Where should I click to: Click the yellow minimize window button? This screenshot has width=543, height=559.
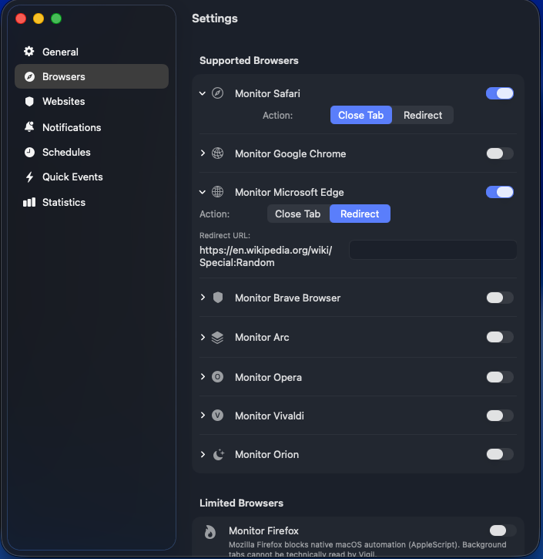(x=39, y=19)
